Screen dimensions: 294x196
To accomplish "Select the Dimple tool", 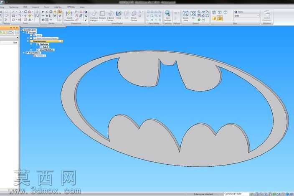I will (102, 15).
